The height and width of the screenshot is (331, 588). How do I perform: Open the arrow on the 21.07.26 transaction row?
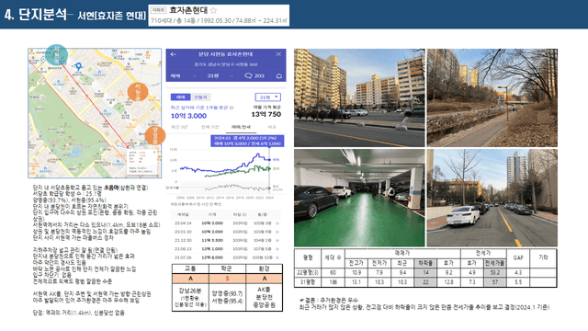tap(277, 257)
